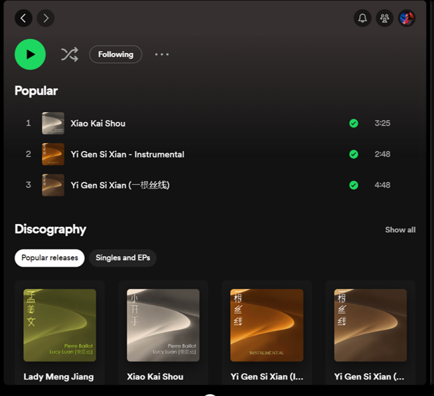Click the 2:48 duration of track two
Viewport: 434px width, 396px height.
pos(382,154)
